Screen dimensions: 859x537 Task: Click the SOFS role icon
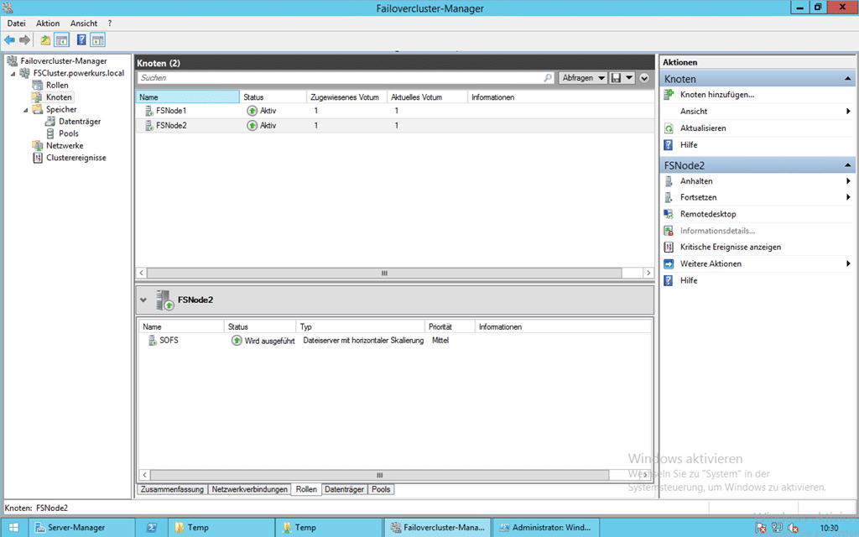pos(153,341)
